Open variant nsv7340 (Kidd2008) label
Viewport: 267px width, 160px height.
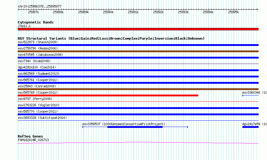34,61
